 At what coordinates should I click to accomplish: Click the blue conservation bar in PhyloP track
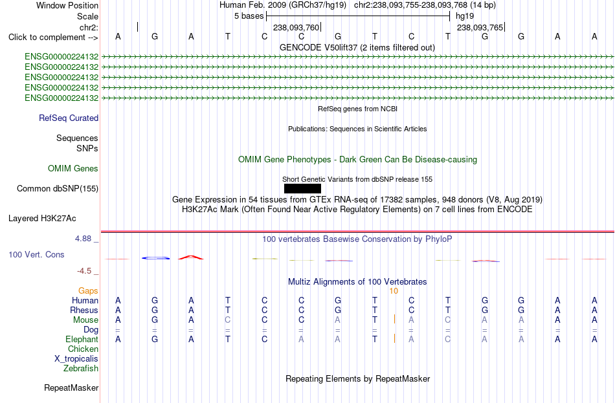[156, 258]
